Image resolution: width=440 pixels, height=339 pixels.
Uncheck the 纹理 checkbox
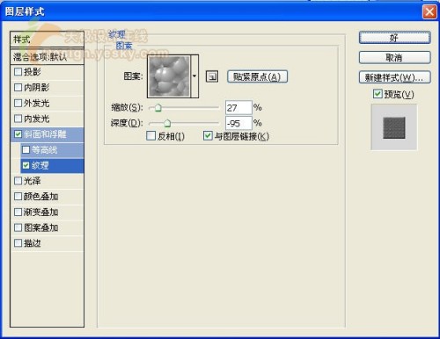[x=26, y=165]
